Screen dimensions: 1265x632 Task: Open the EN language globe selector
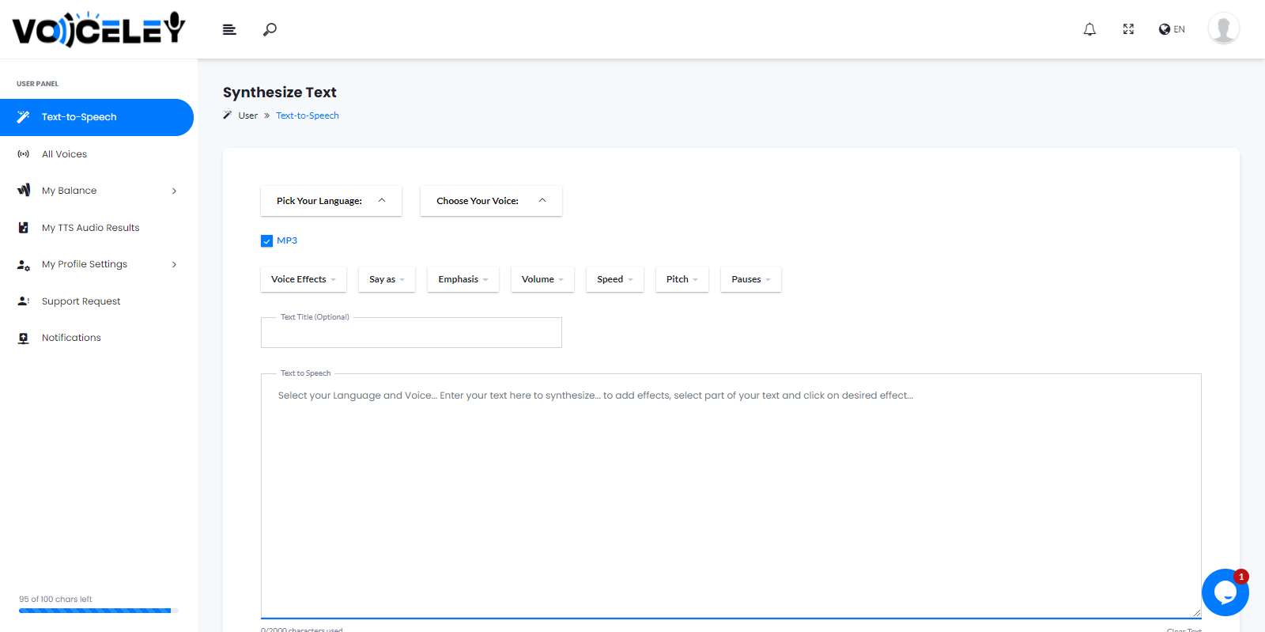coord(1172,29)
